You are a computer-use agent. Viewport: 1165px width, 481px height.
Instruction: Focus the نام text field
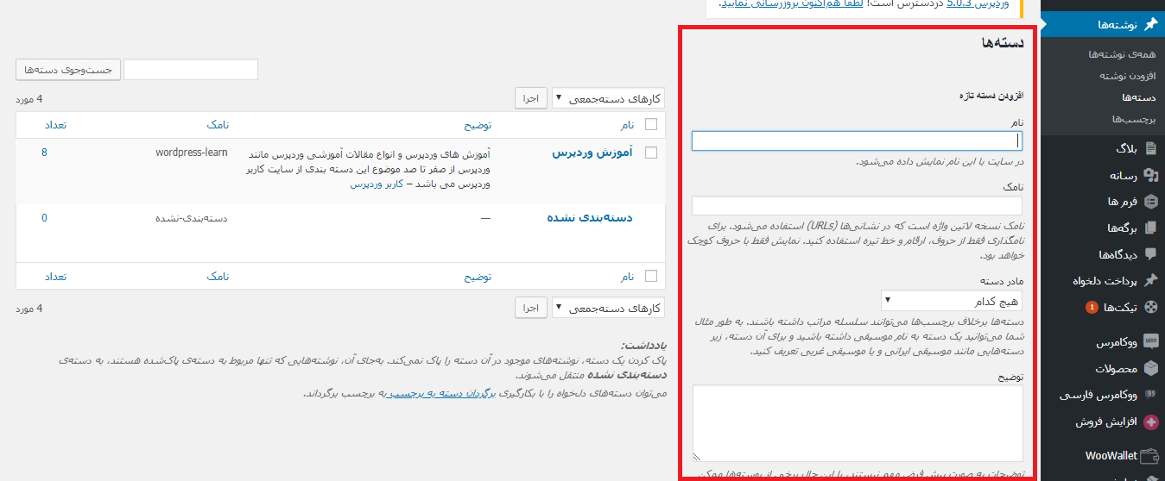(x=858, y=141)
